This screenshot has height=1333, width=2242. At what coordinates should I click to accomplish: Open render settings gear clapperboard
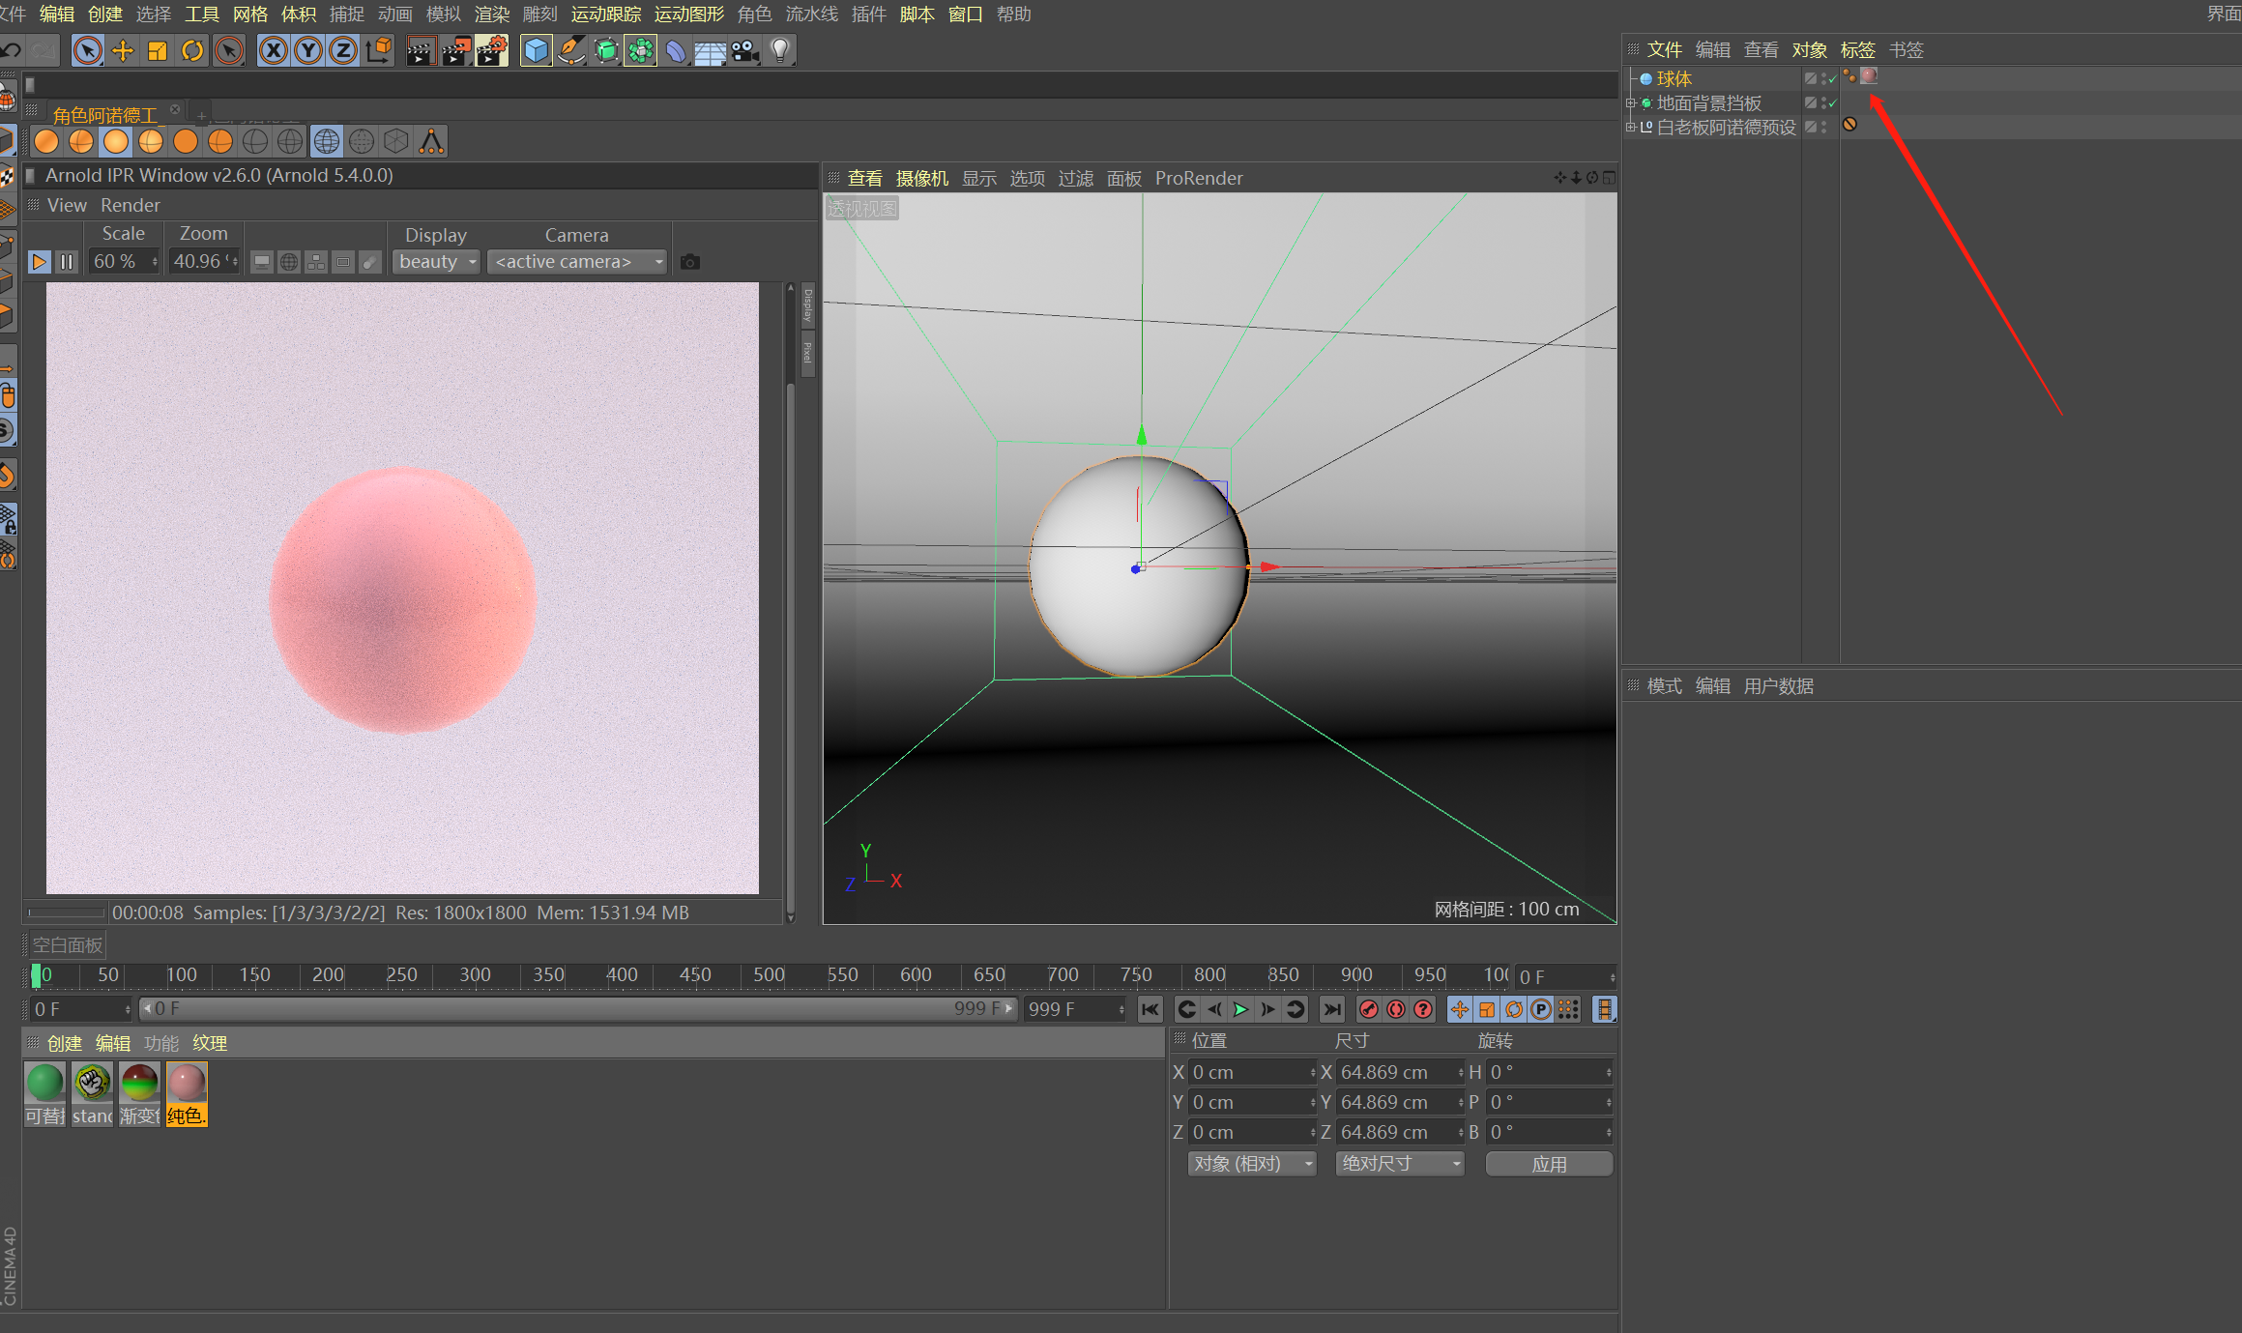(x=492, y=50)
